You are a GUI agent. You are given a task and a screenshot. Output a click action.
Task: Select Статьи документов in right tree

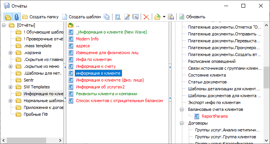[x=207, y=82]
